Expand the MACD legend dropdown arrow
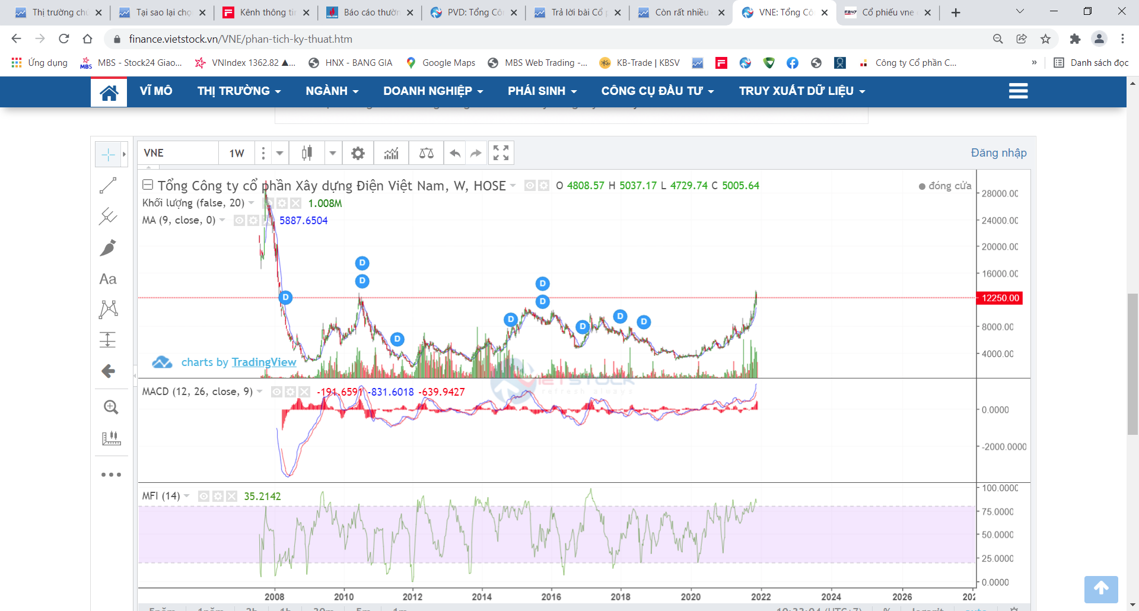This screenshot has width=1139, height=611. (x=260, y=392)
